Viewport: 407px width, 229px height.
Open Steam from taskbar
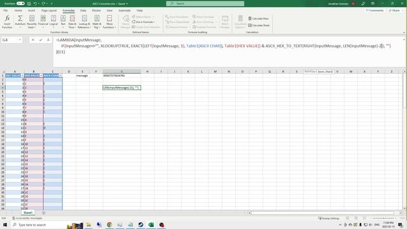click(141, 225)
